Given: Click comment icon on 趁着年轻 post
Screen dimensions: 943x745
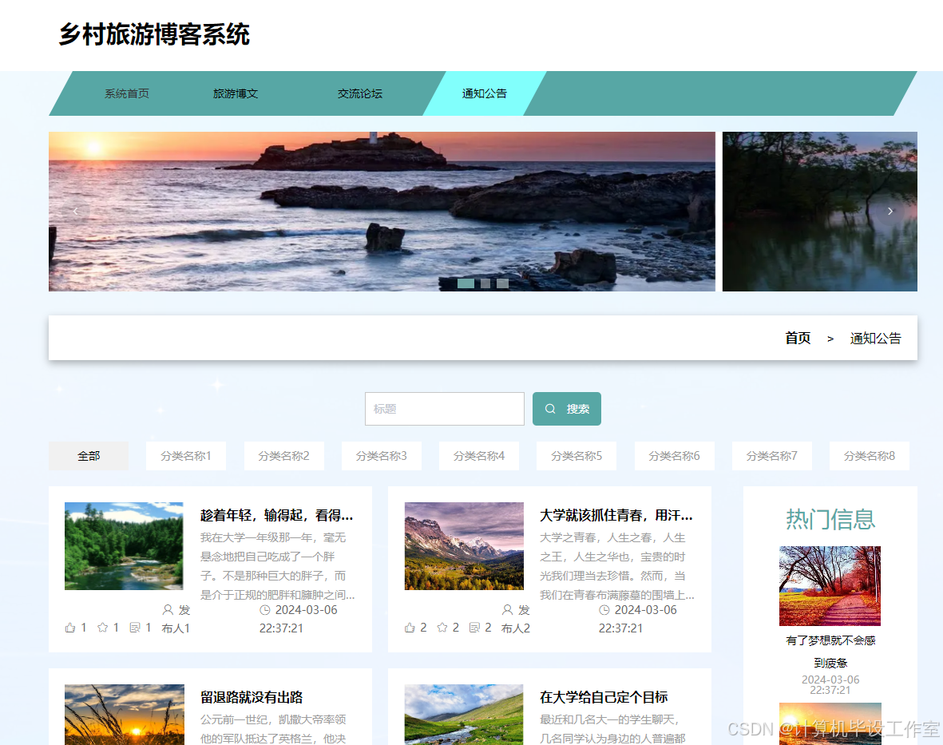Looking at the screenshot, I should [x=135, y=628].
